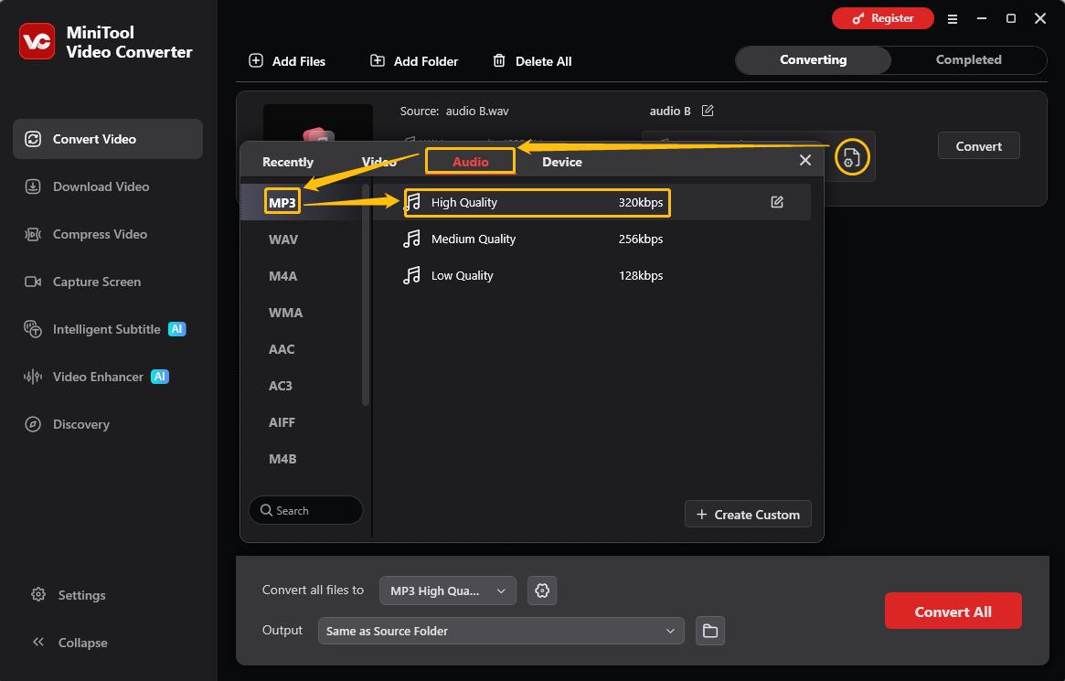The height and width of the screenshot is (681, 1065).
Task: Edit the High Quality preset
Action: pos(777,202)
